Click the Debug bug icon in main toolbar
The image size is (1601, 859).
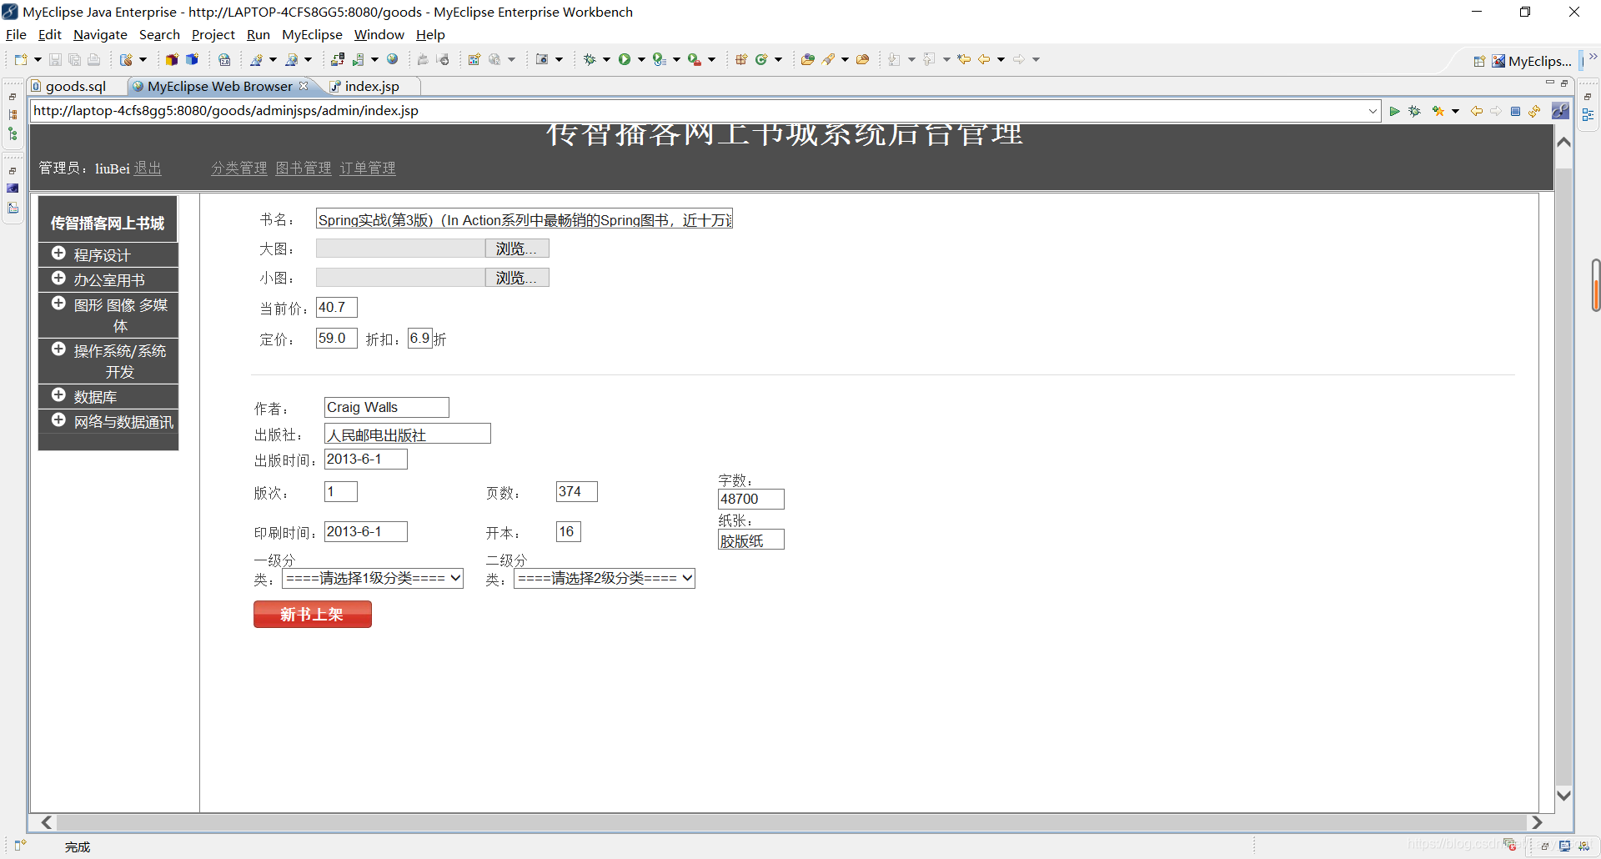[x=590, y=60]
